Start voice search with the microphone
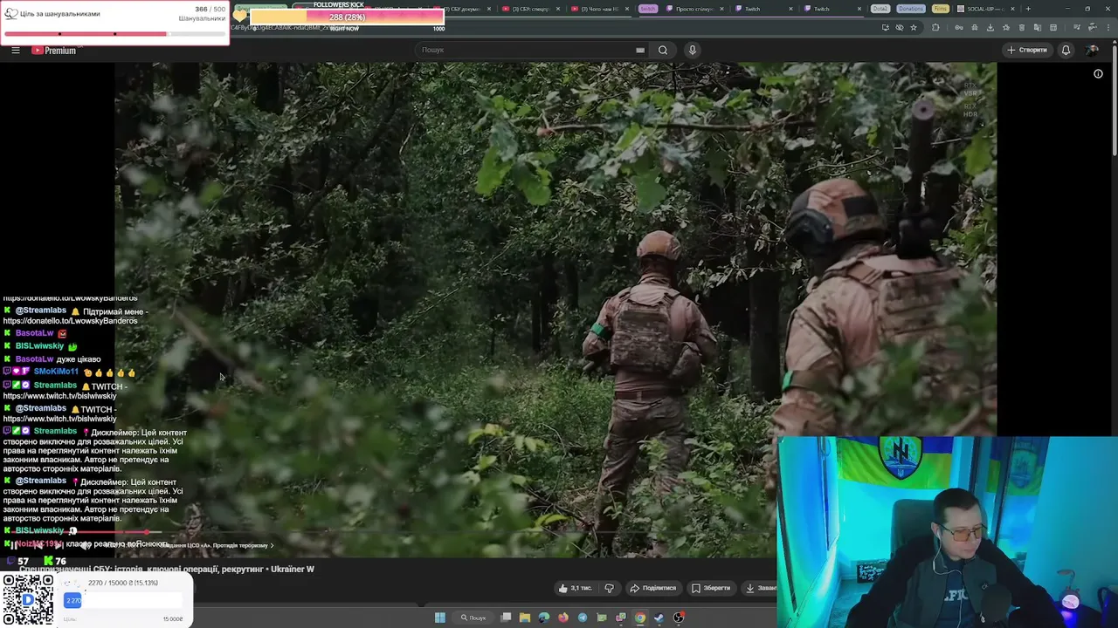The width and height of the screenshot is (1118, 628). tap(693, 50)
